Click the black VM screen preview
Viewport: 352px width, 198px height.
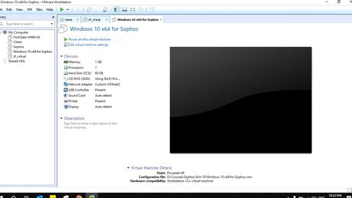tap(241, 100)
